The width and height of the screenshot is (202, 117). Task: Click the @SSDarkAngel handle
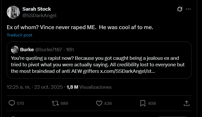[39, 15]
